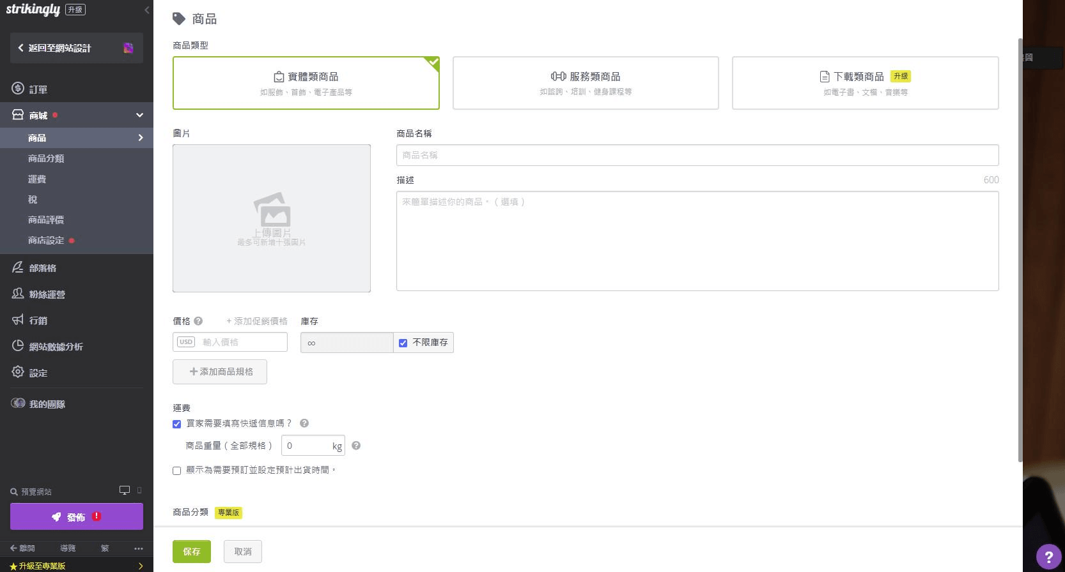This screenshot has width=1065, height=572.
Task: Focus the 商品名稱 input field
Action: pos(697,155)
